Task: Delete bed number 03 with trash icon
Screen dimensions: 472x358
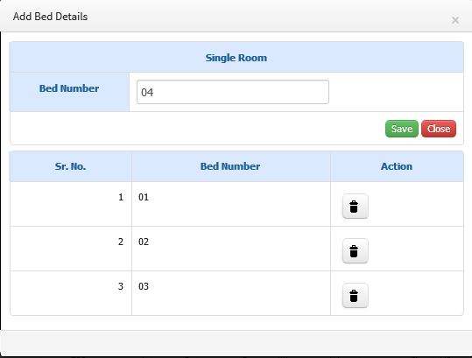Action: click(356, 295)
